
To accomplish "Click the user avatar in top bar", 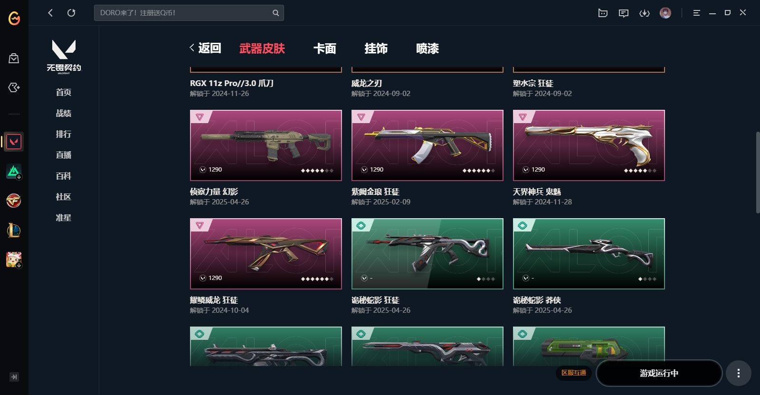I will [x=665, y=13].
